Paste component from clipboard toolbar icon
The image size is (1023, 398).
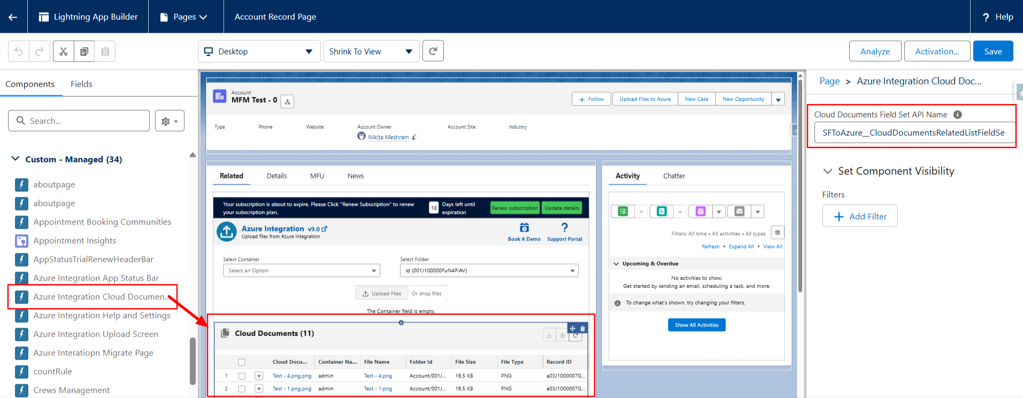(105, 51)
